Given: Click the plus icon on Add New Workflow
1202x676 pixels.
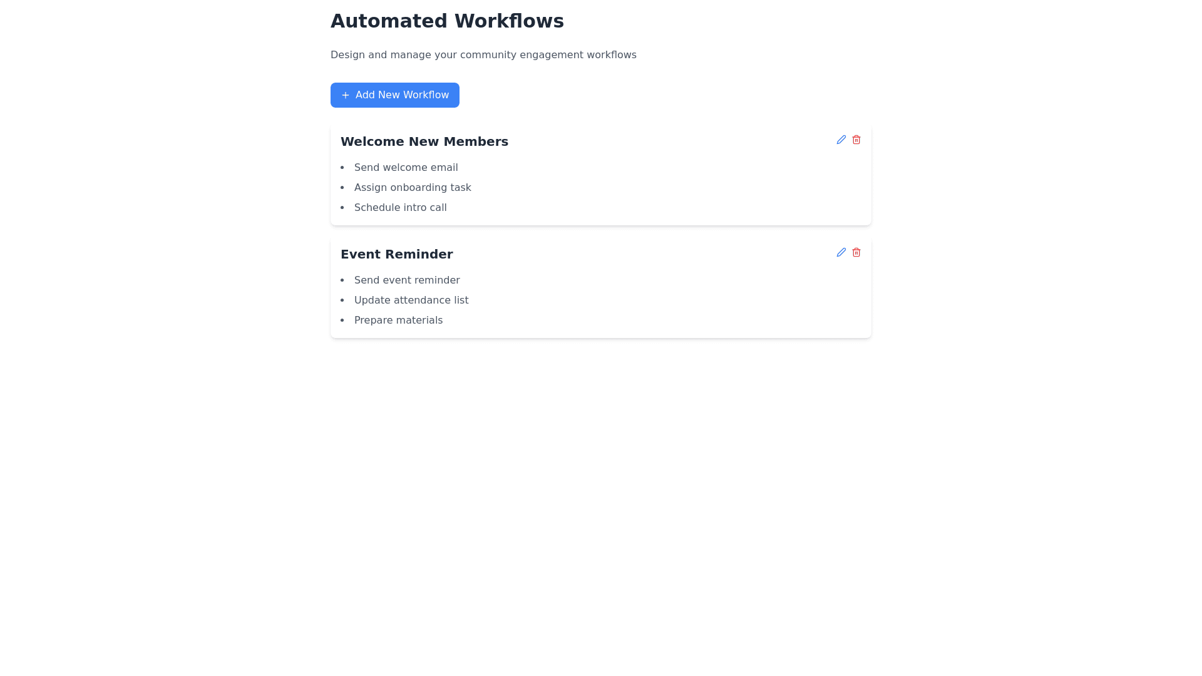Looking at the screenshot, I should click(x=345, y=95).
